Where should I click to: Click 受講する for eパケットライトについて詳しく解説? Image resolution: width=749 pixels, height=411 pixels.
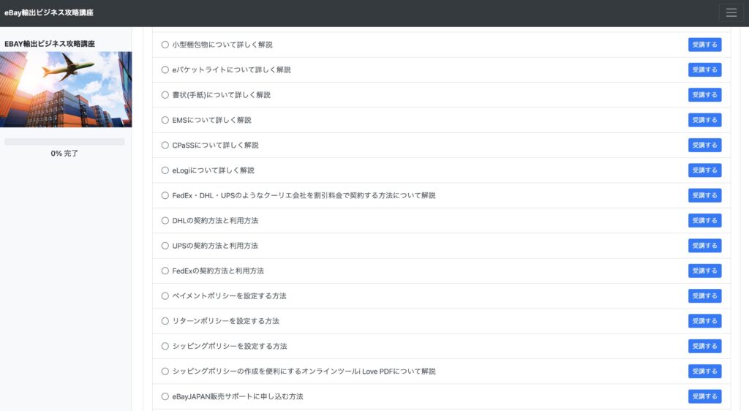(704, 69)
